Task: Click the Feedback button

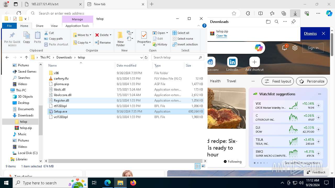Action: point(316,172)
